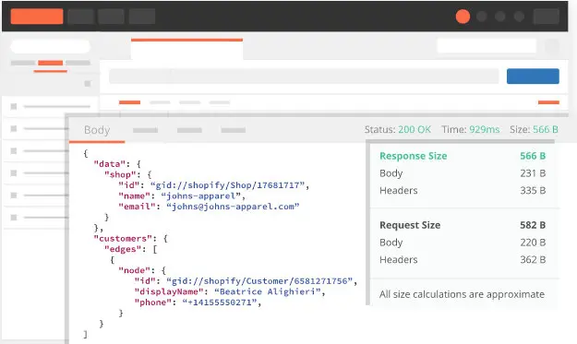
Task: Click the request Headers 362 B row
Action: click(463, 259)
